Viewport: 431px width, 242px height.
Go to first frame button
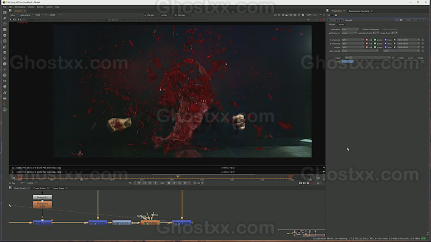tap(139, 183)
